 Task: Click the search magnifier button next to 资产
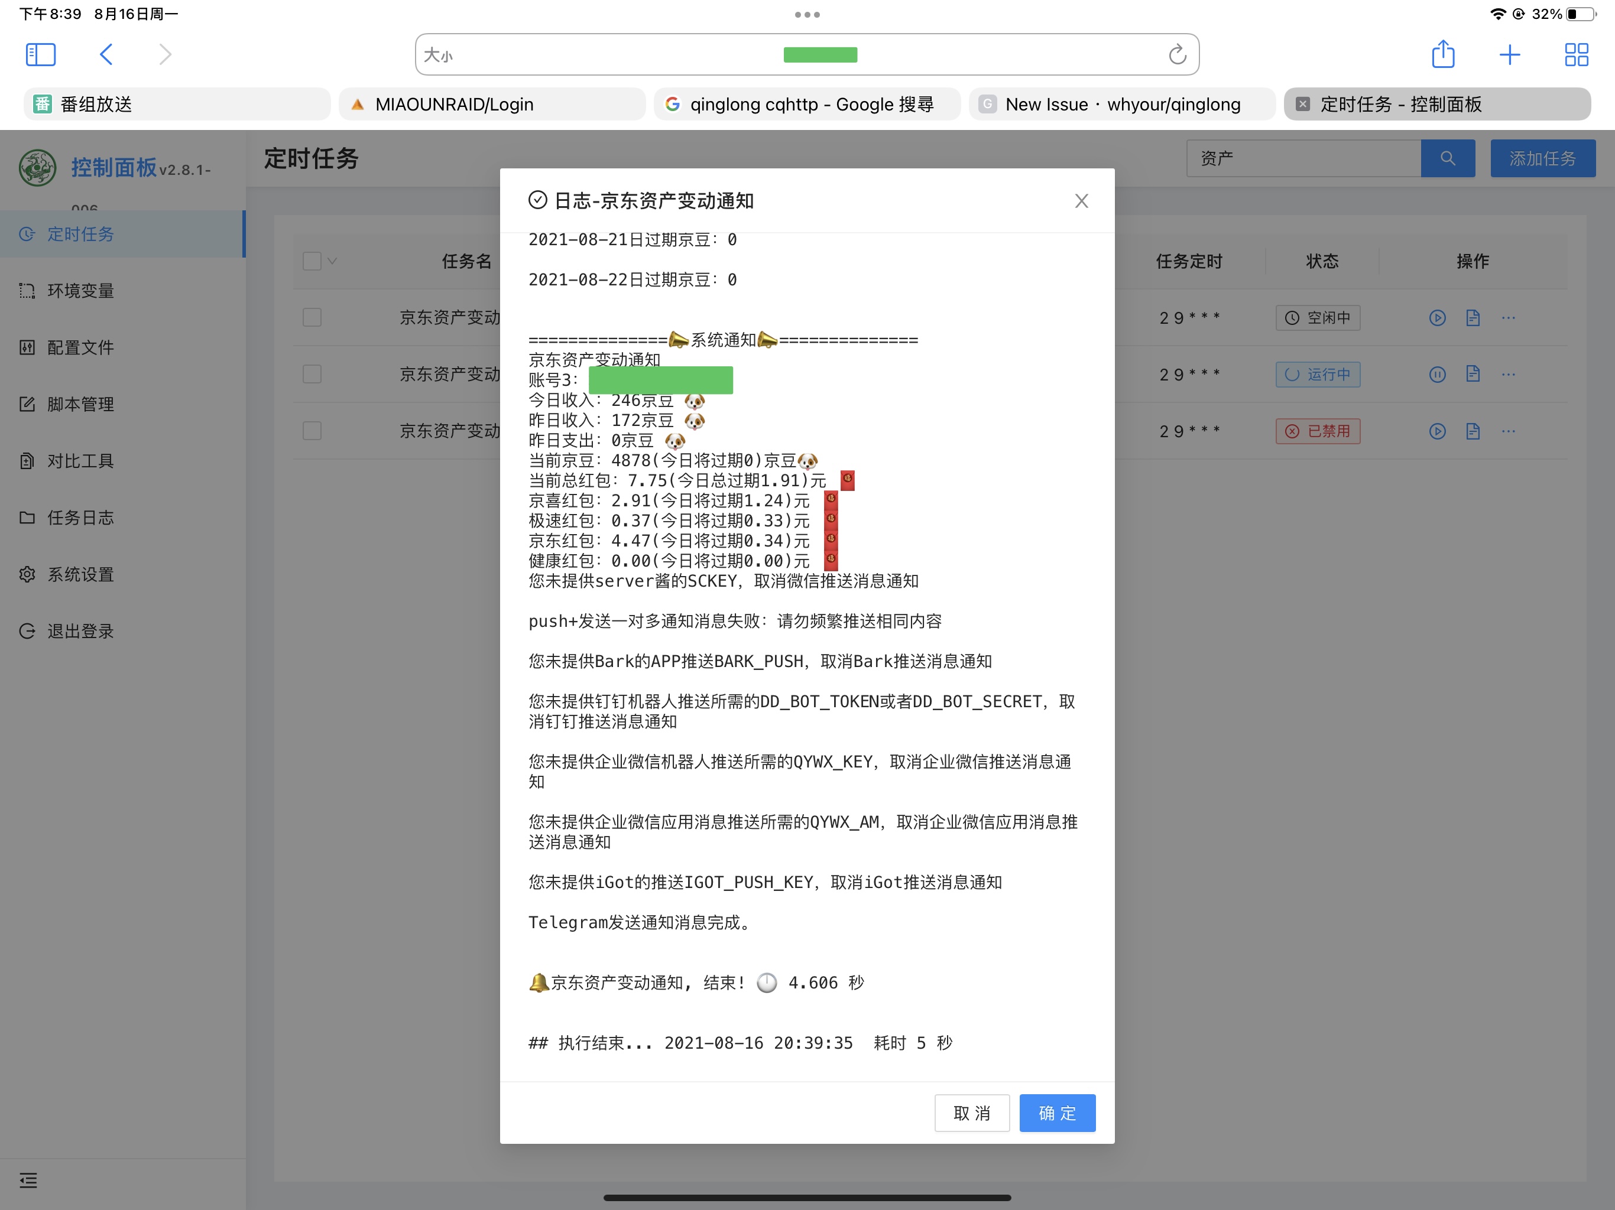(1447, 158)
